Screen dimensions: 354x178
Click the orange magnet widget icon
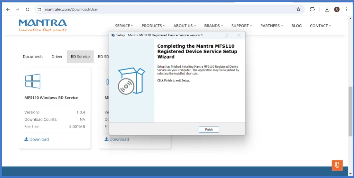337,165
